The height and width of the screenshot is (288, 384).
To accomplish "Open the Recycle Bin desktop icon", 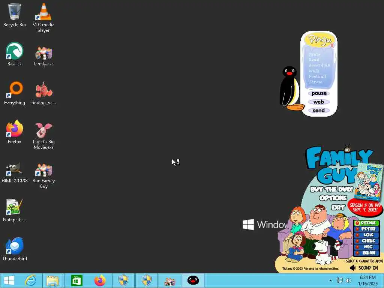I will click(15, 15).
